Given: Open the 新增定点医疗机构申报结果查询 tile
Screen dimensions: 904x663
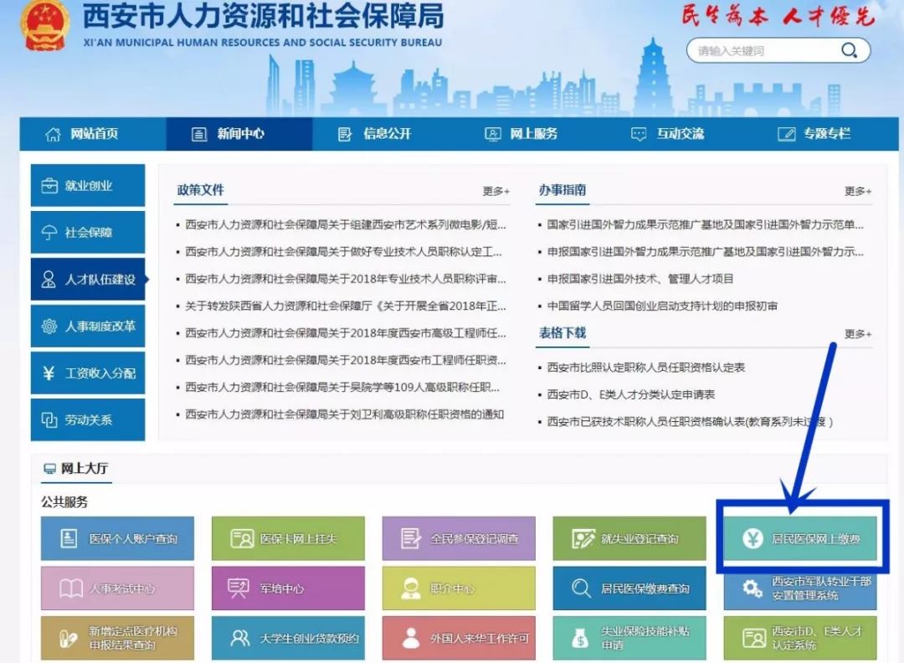Looking at the screenshot, I should tap(118, 638).
